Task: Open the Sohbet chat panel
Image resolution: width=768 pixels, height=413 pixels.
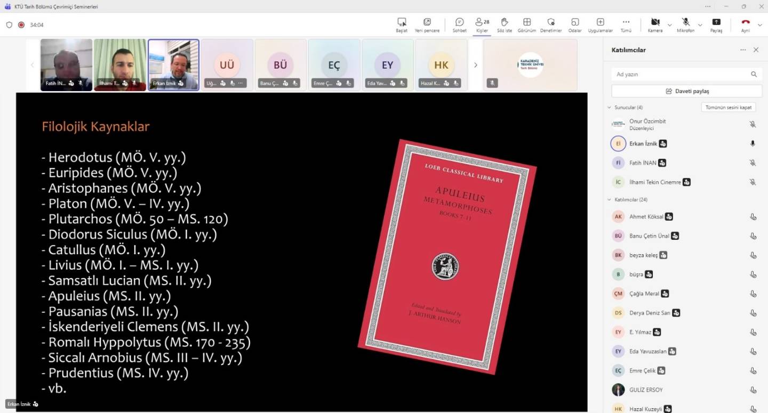Action: click(459, 25)
